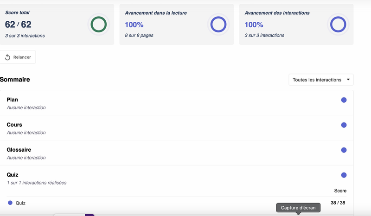Image resolution: width=371 pixels, height=216 pixels.
Task: Click the 62 / 62 score value
Action: point(18,25)
